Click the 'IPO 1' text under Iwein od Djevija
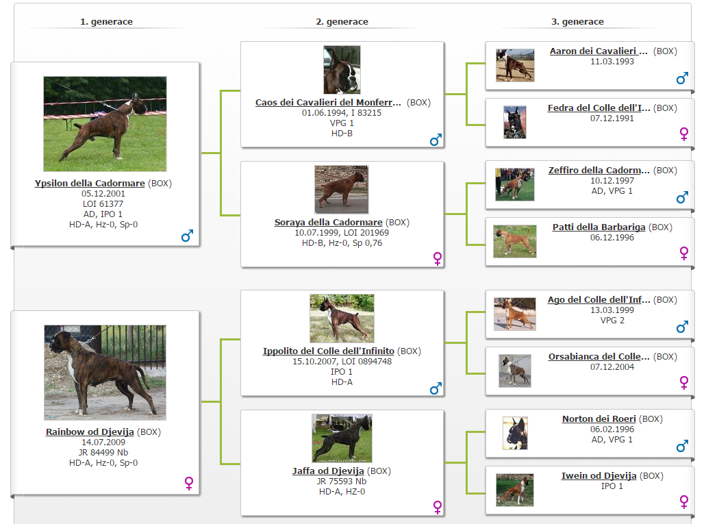 pyautogui.click(x=612, y=486)
